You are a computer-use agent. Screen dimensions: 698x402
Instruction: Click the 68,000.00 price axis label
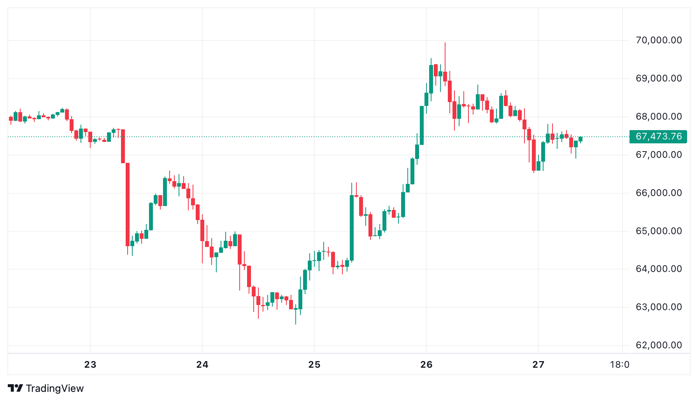click(658, 117)
